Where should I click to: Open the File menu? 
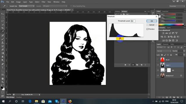pos(8,2)
